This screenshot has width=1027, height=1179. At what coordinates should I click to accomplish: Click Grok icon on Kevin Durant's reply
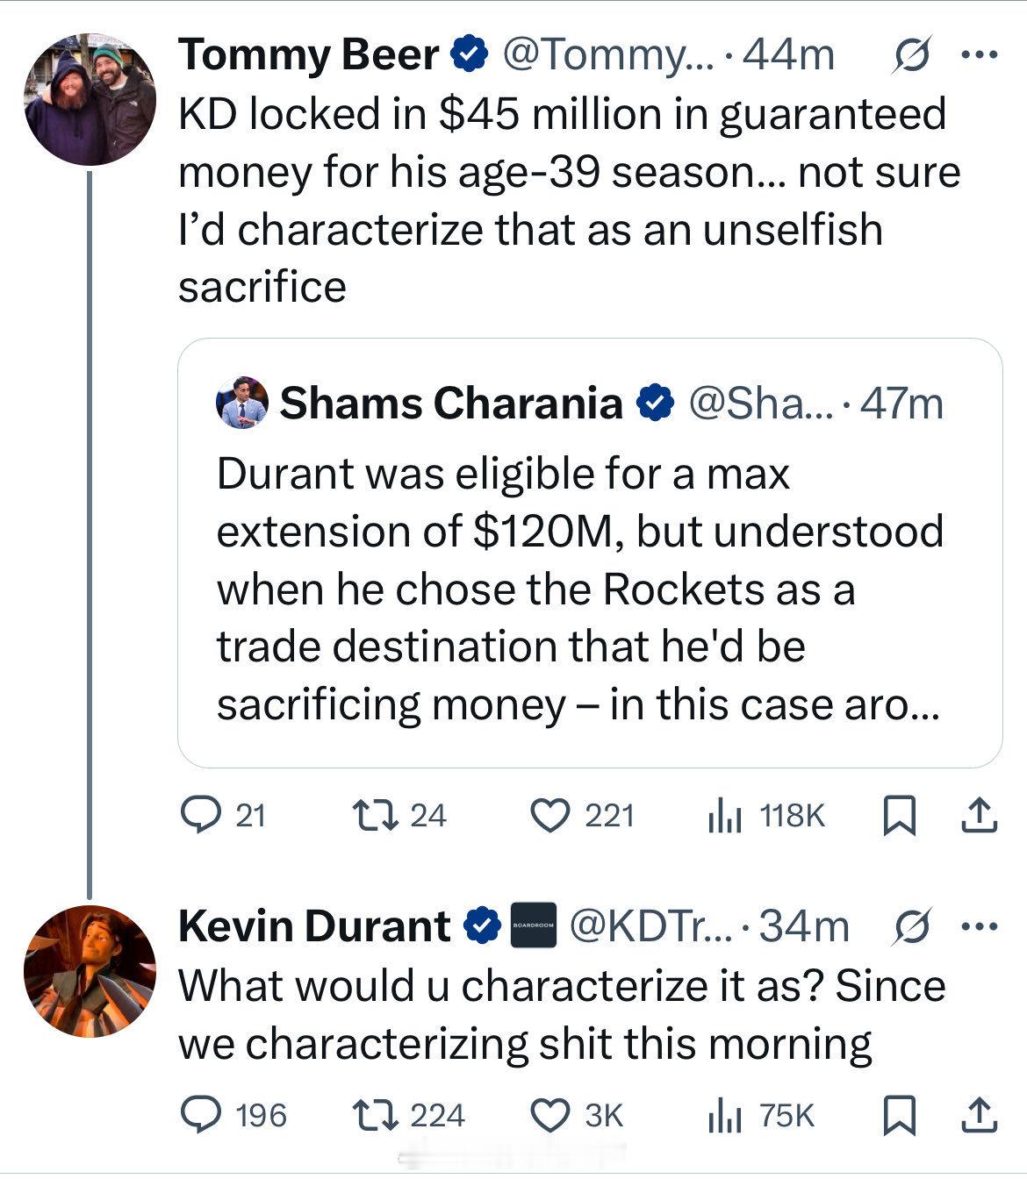tap(910, 926)
